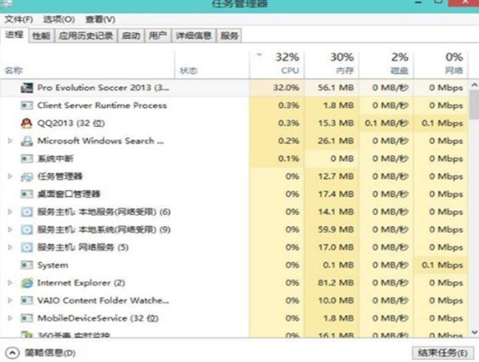Image resolution: width=479 pixels, height=362 pixels.
Task: Select the Pro Evolution Soccer 2013 process icon
Action: [x=26, y=88]
